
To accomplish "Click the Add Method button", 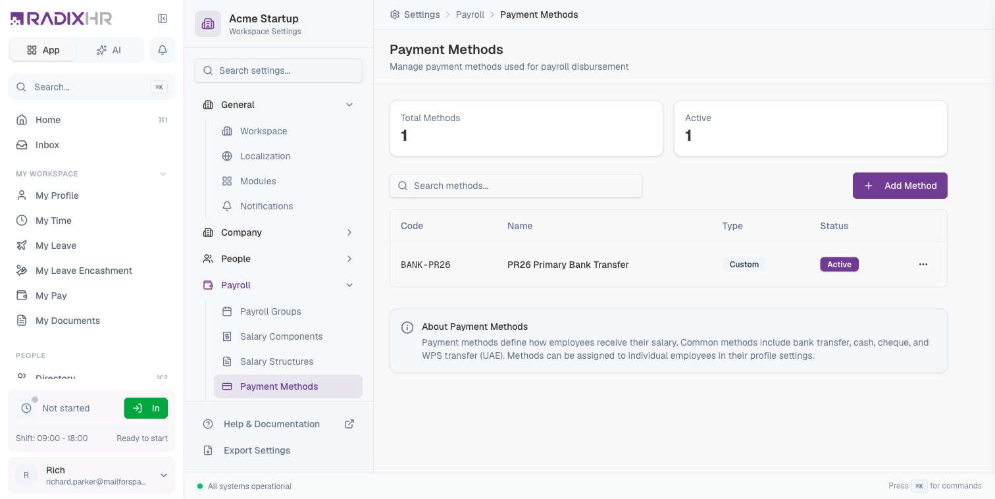I will coord(900,186).
